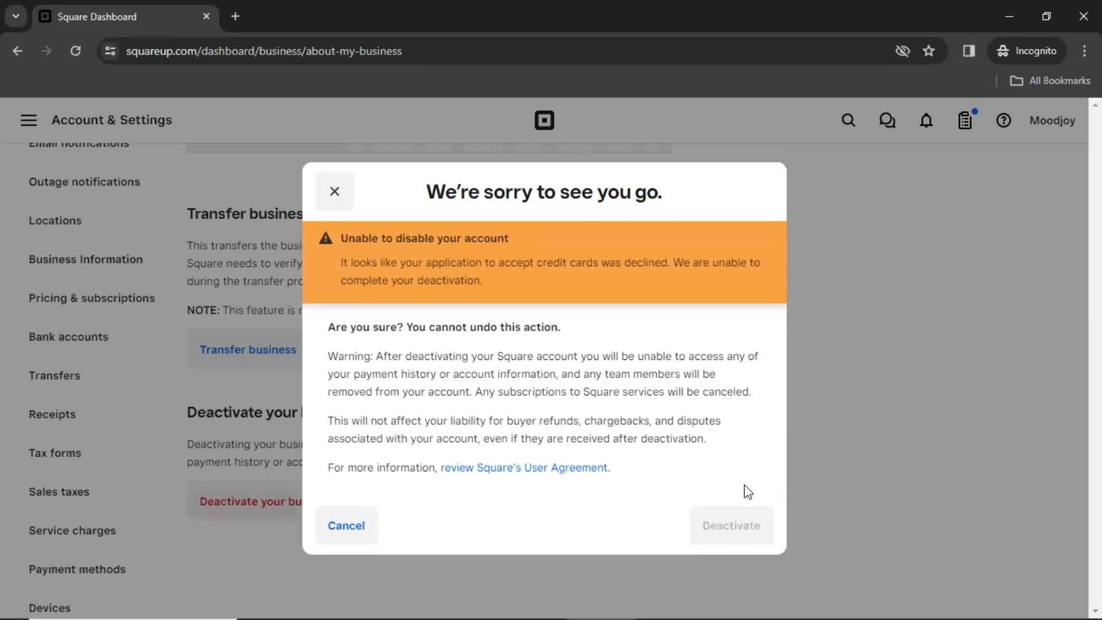Click the third-party cookies blocked eye icon
The image size is (1102, 620).
pyautogui.click(x=902, y=51)
